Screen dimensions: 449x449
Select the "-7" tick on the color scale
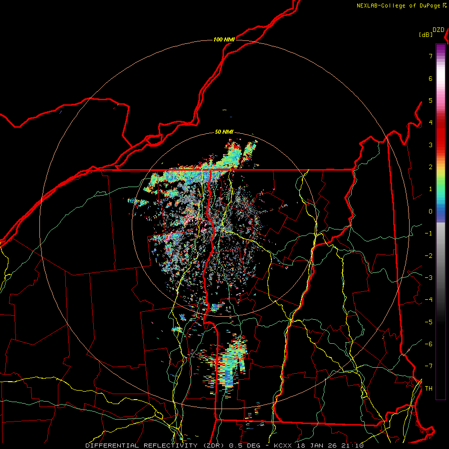[429, 366]
